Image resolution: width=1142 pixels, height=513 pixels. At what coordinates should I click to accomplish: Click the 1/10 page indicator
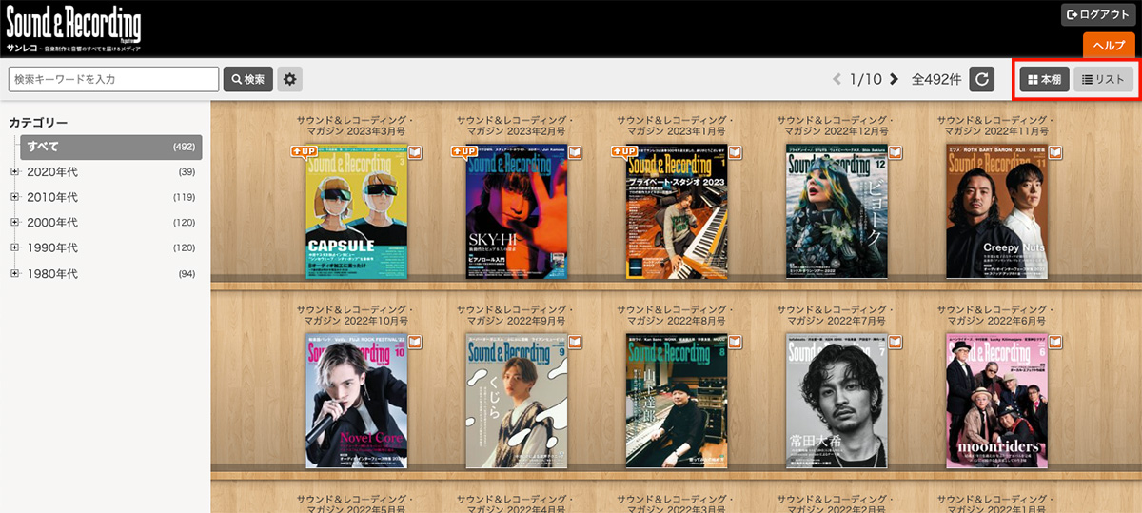click(x=866, y=79)
